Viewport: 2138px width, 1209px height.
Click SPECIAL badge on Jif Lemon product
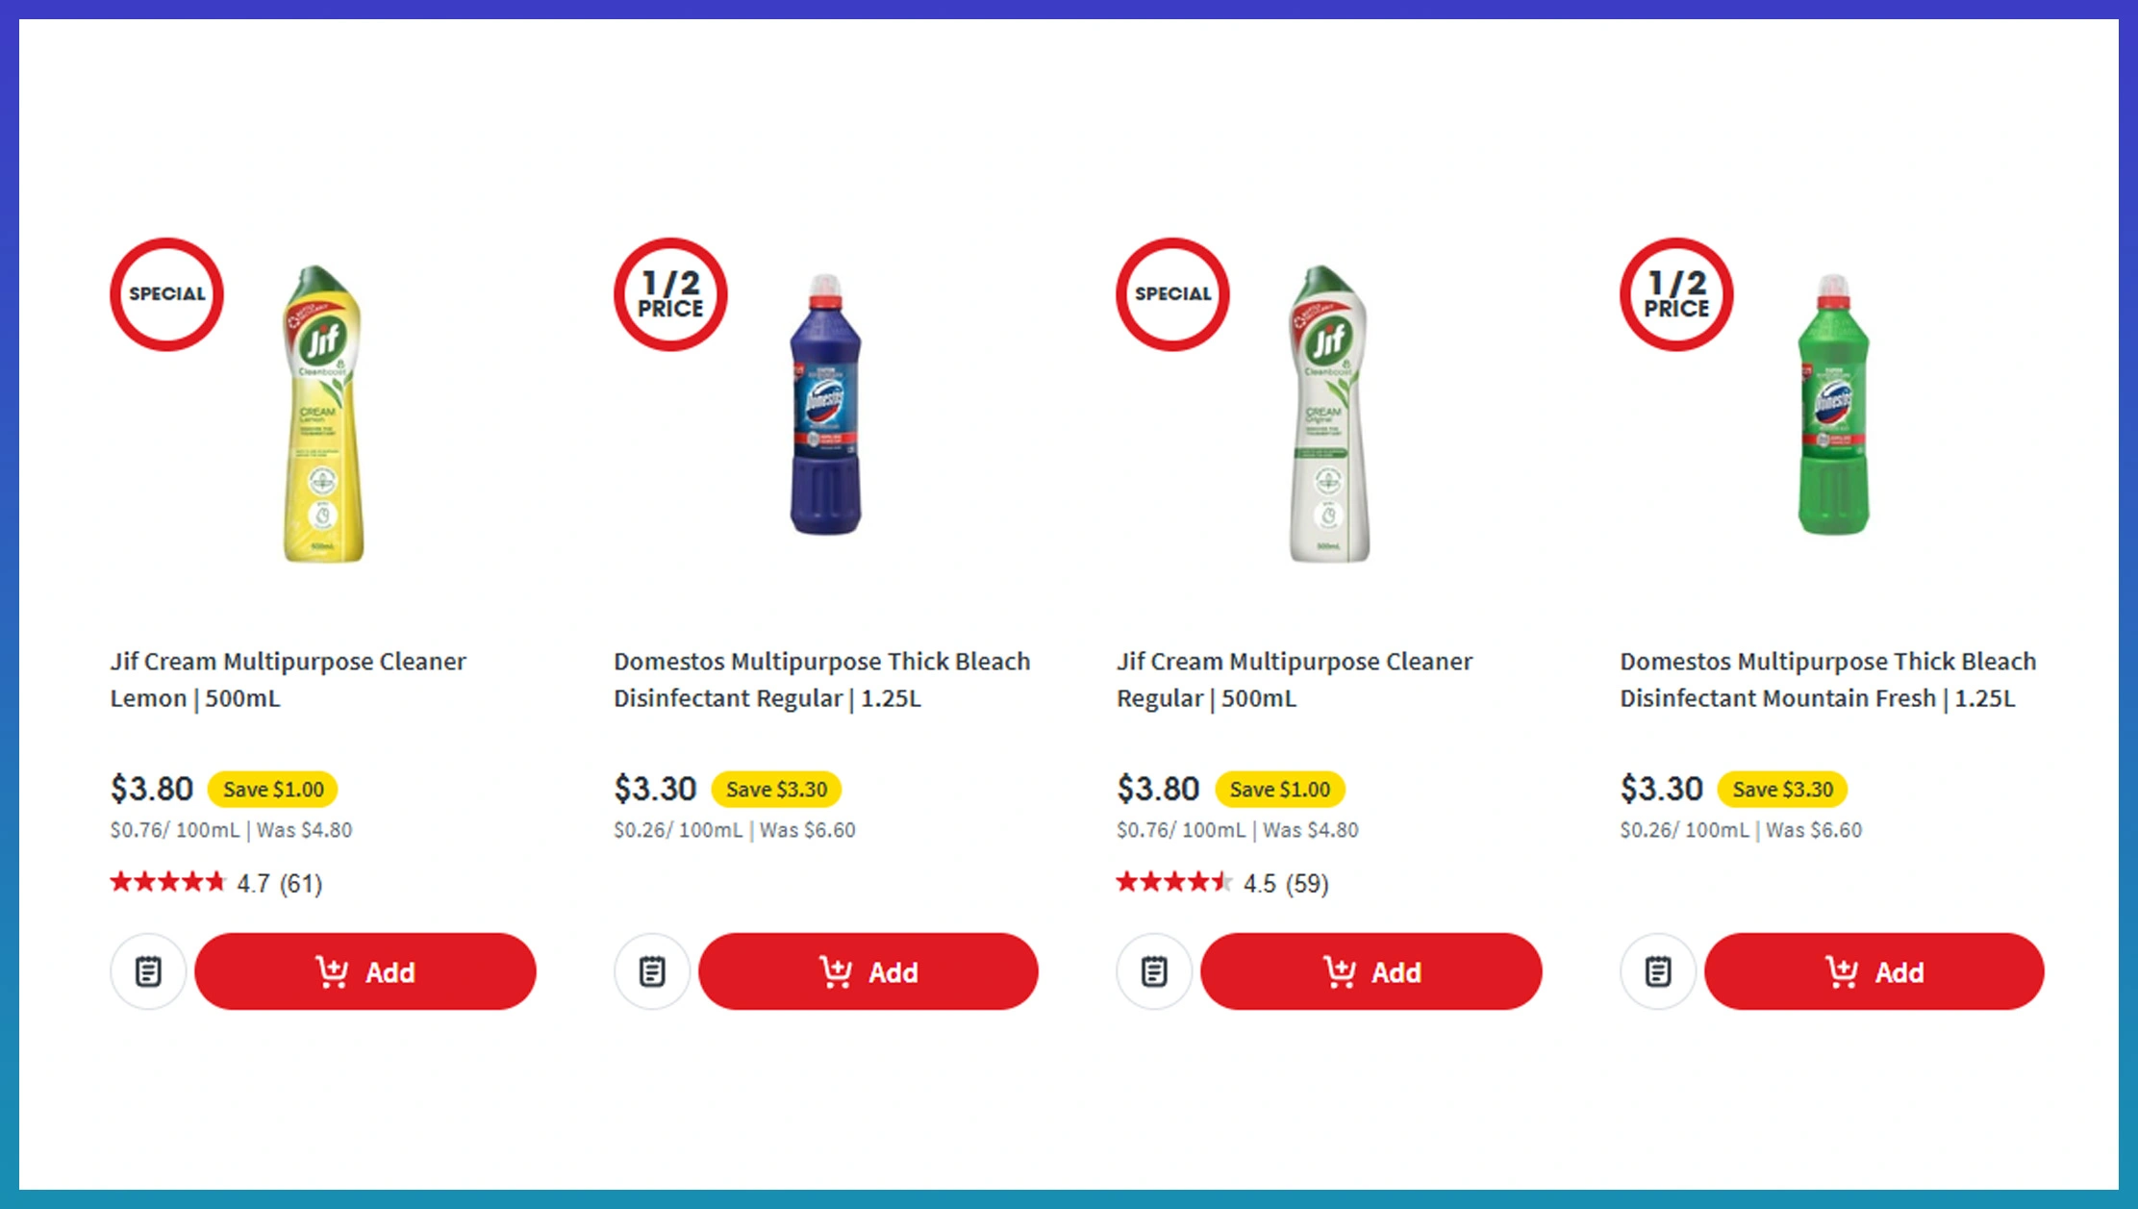166,294
